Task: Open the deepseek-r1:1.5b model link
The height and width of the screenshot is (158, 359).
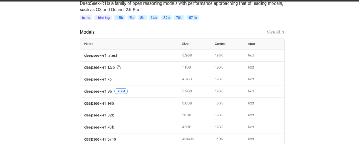Action: (x=100, y=67)
